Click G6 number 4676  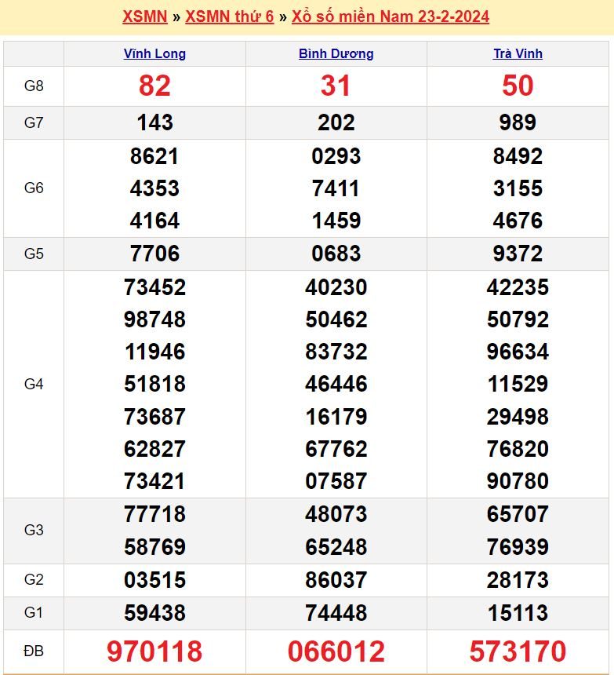point(518,221)
